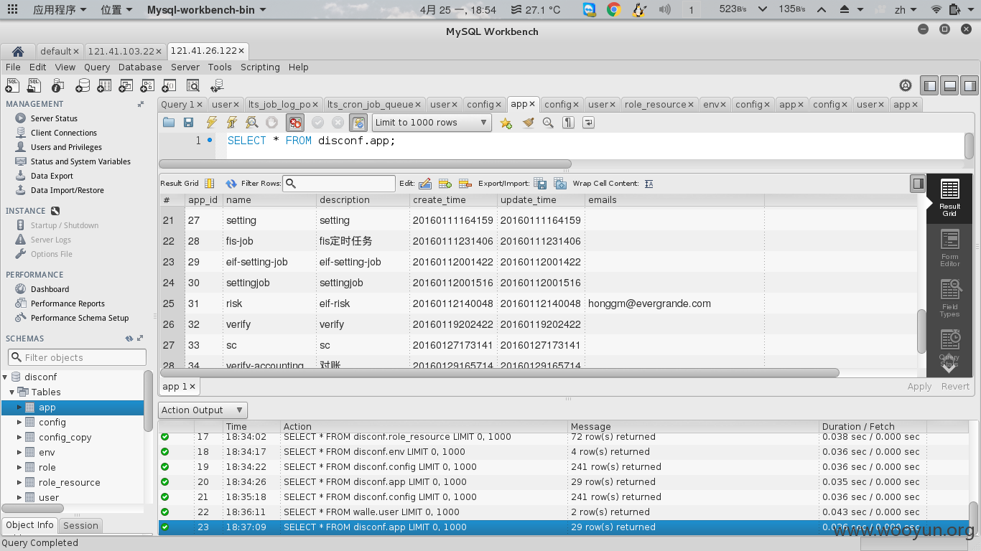The image size is (981, 551).
Task: Click SQL editor horizontal scrollbar
Action: 365,164
